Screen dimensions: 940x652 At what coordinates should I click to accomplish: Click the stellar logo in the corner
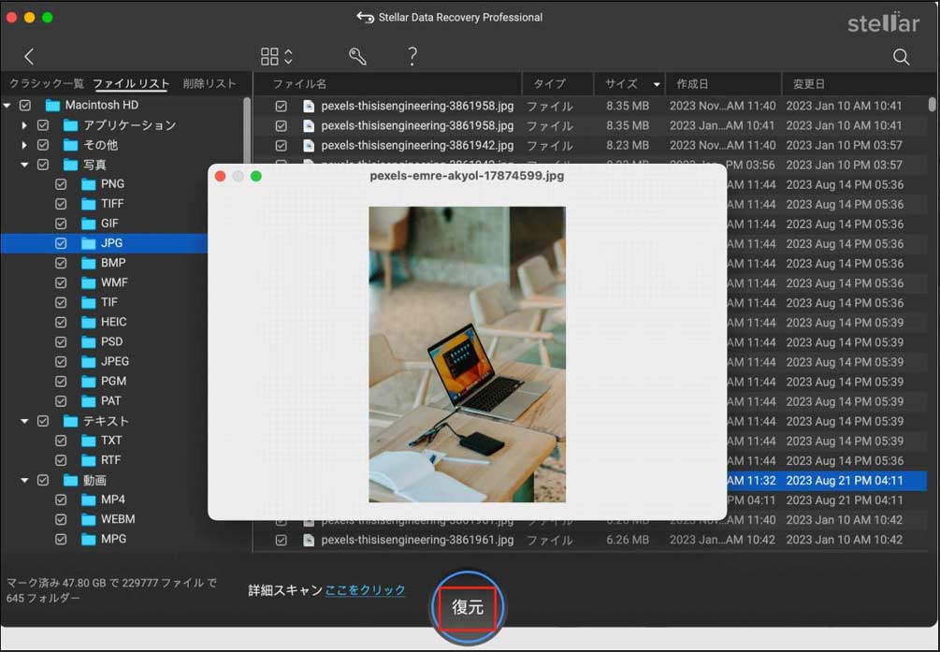pos(883,22)
